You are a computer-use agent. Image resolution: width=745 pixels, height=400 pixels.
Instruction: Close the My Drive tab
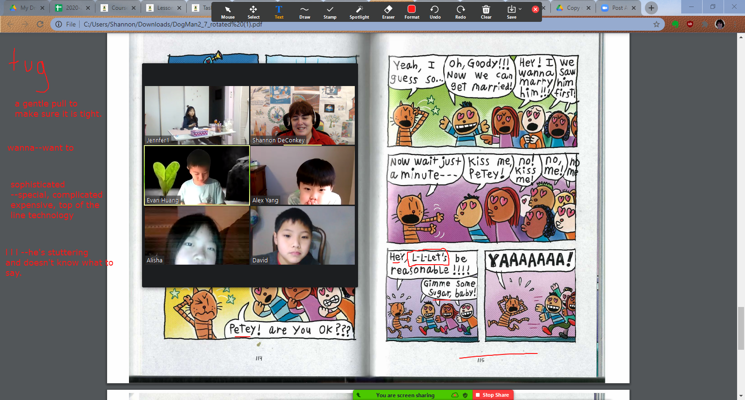click(x=42, y=8)
